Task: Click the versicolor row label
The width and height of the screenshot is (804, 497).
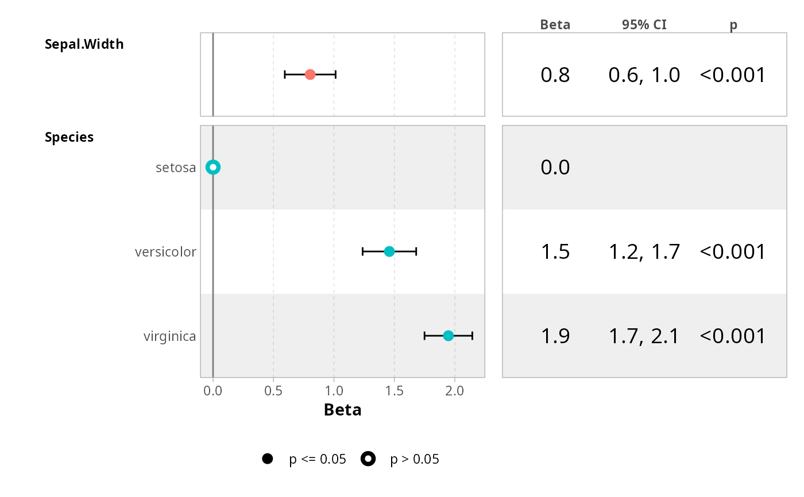Action: pyautogui.click(x=165, y=252)
